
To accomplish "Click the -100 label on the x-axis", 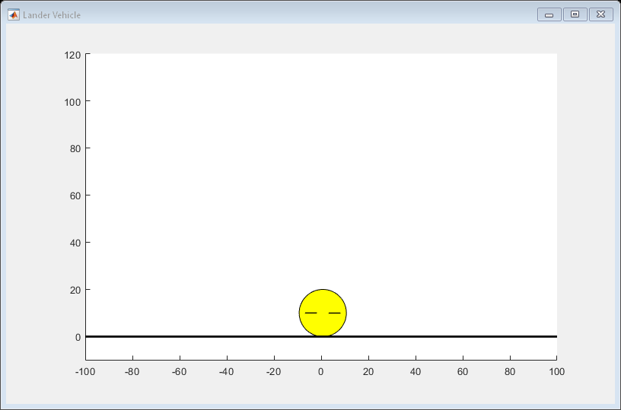I will tap(85, 372).
